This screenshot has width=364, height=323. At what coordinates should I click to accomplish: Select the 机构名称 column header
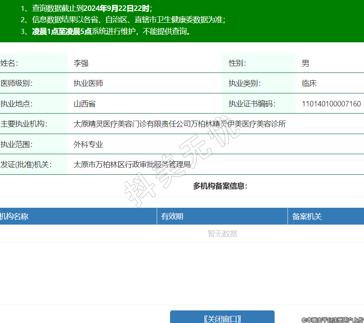[x=14, y=217]
